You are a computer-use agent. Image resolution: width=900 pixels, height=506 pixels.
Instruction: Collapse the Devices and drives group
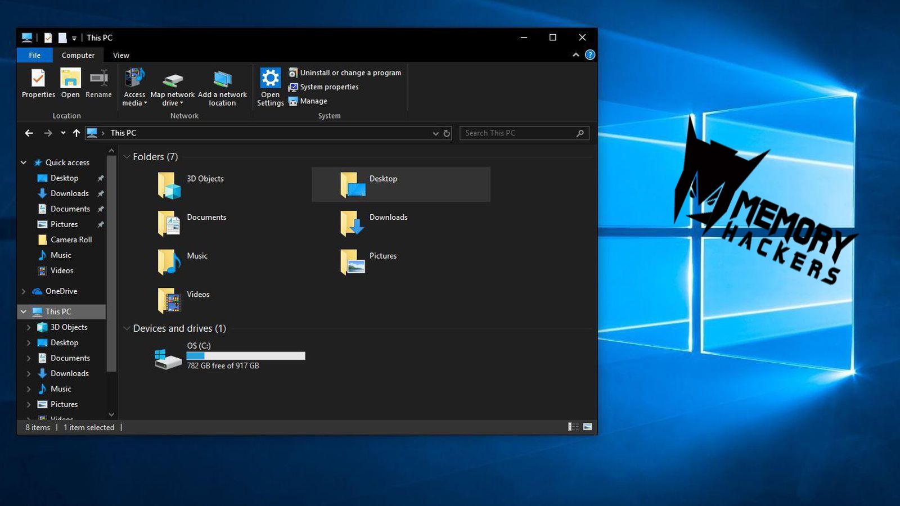127,328
